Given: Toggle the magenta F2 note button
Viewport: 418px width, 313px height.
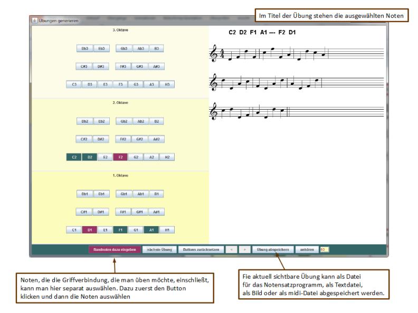Looking at the screenshot, I should [120, 157].
